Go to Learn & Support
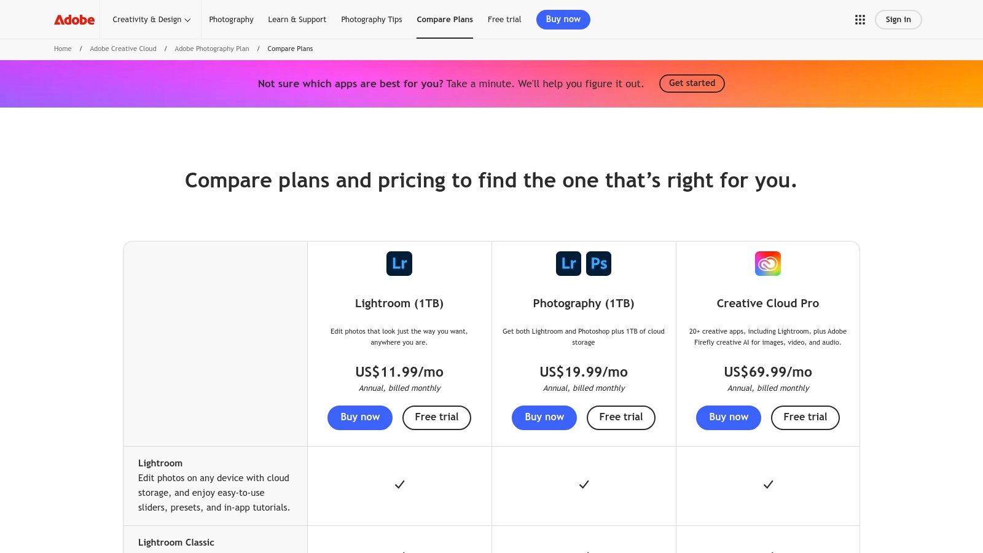 297,20
